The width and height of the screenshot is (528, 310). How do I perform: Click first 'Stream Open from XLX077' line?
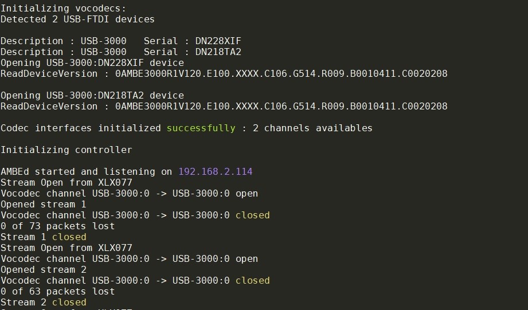(67, 183)
